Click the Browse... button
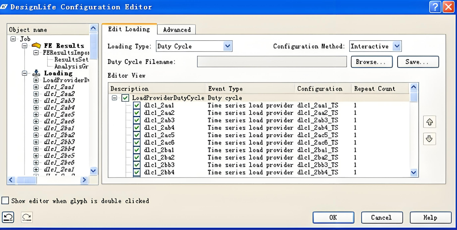457x230 pixels. (x=371, y=62)
